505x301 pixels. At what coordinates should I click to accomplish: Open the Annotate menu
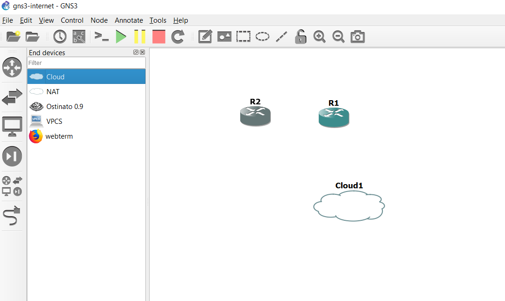(x=129, y=20)
